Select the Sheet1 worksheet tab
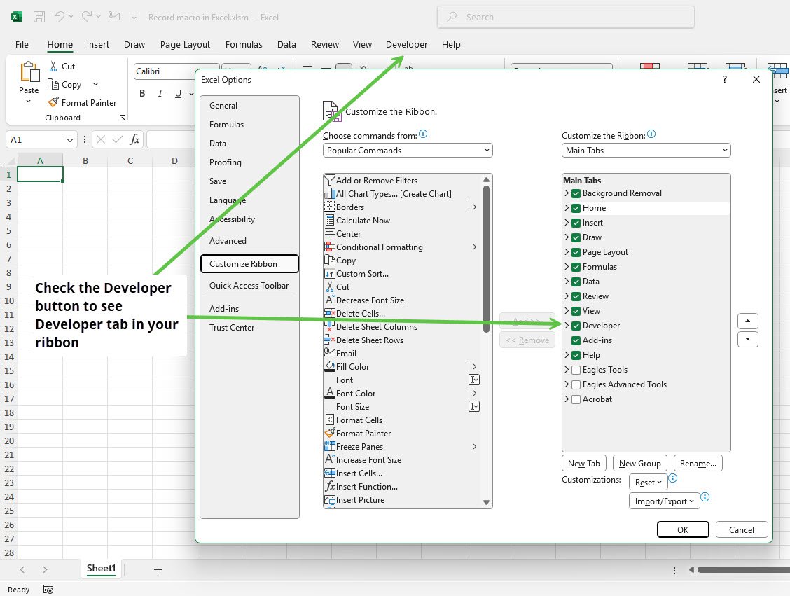Image resolution: width=790 pixels, height=596 pixels. [x=101, y=569]
